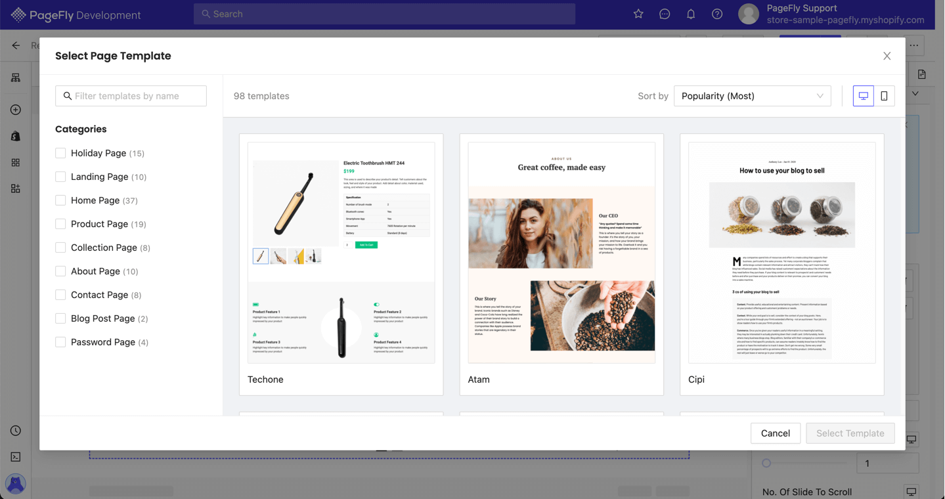Check the About Page category
The width and height of the screenshot is (945, 499).
pos(60,271)
